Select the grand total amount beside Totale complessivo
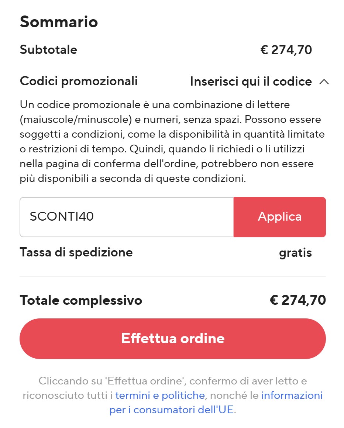This screenshot has width=344, height=428. tap(297, 300)
